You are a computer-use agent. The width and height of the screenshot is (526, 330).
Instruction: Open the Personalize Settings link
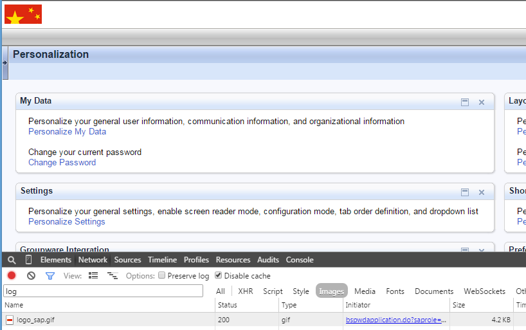(67, 221)
